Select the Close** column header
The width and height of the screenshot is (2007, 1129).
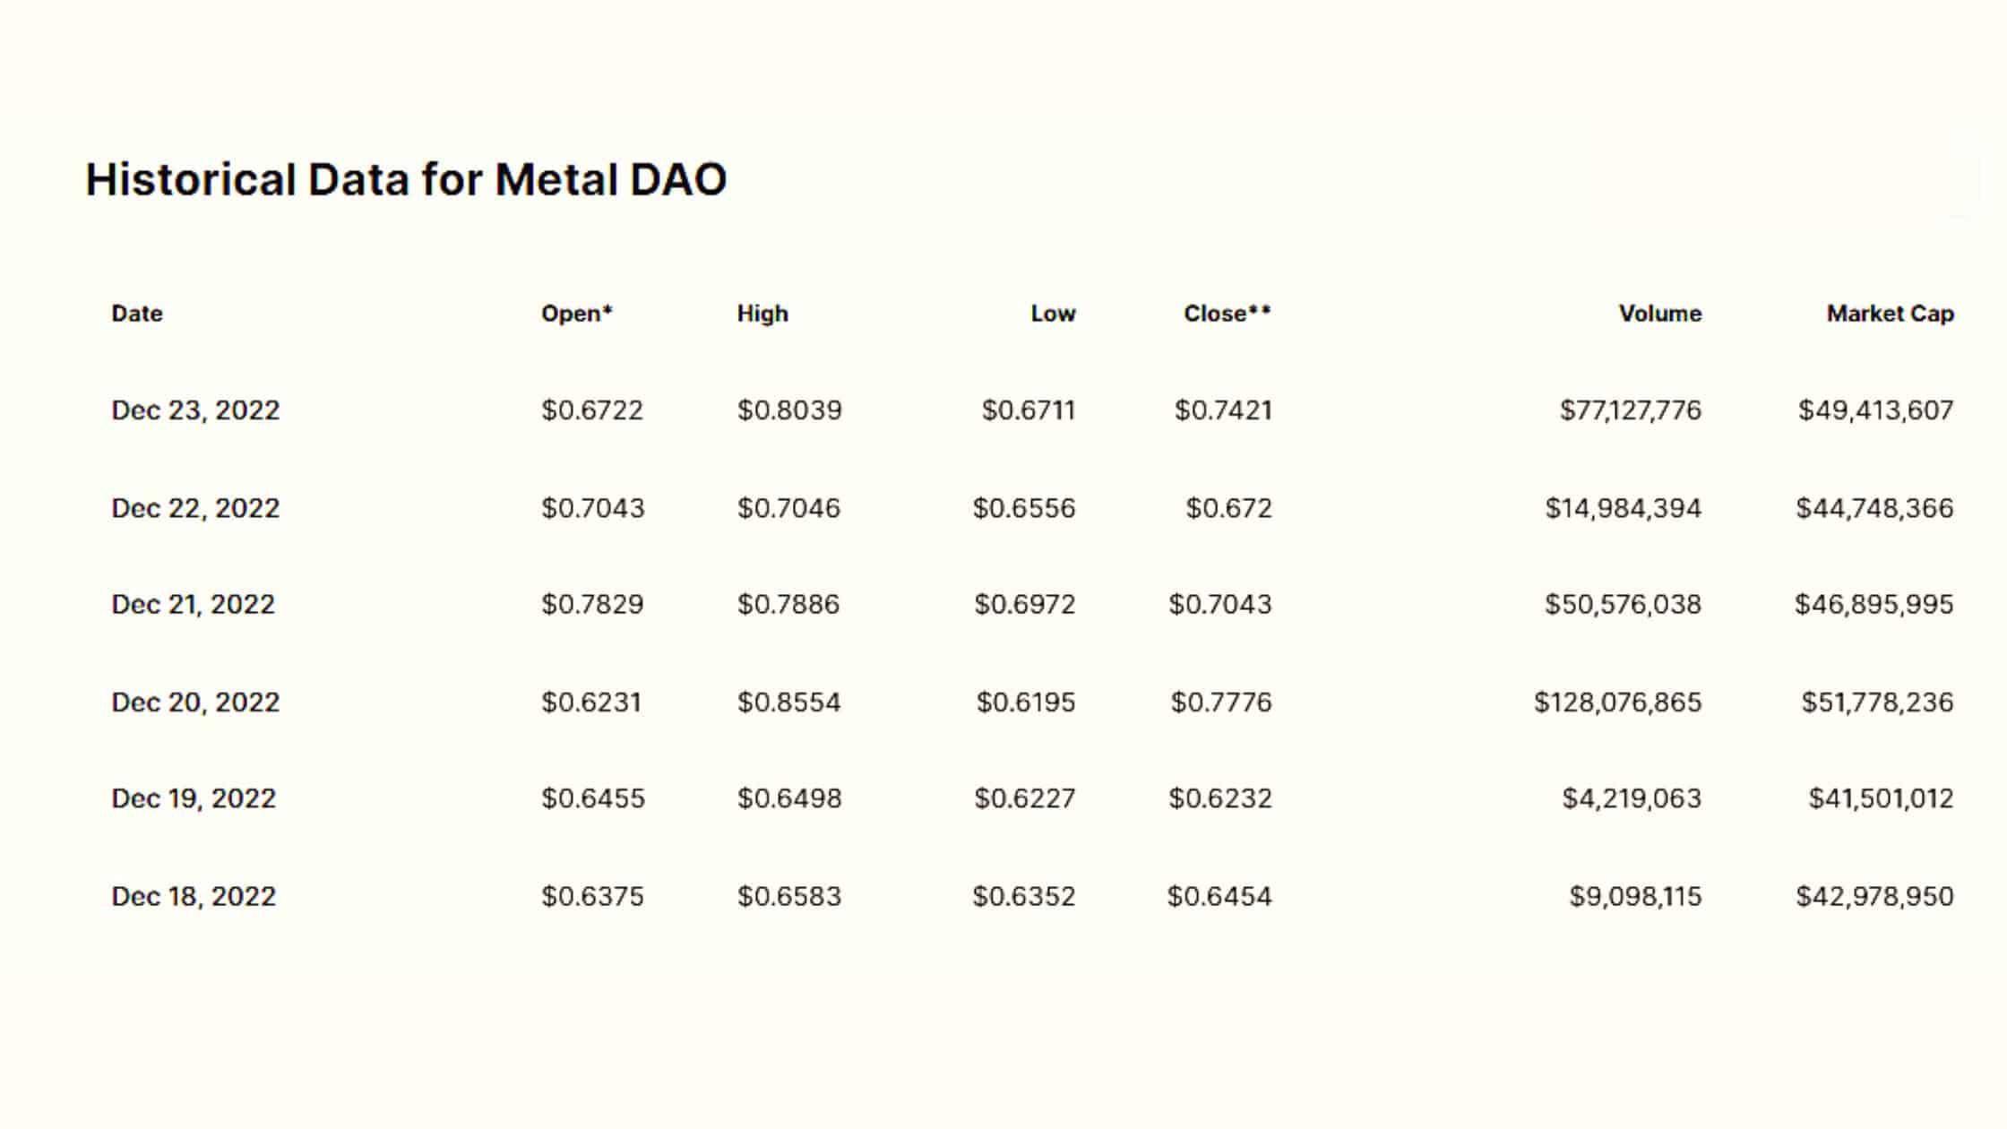coord(1227,314)
